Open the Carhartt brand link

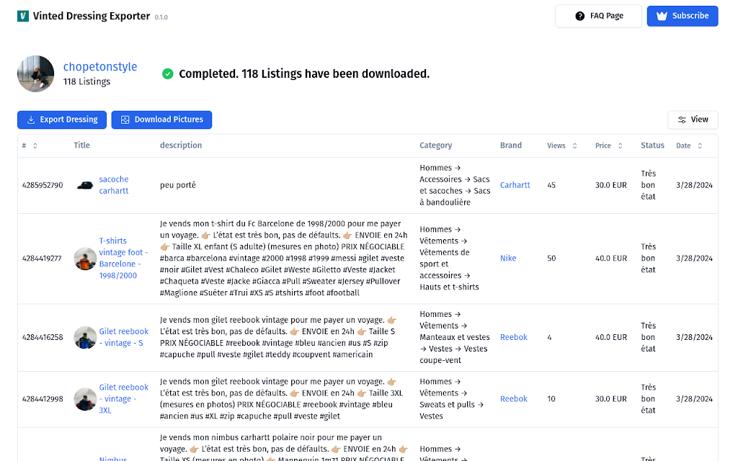tap(515, 185)
